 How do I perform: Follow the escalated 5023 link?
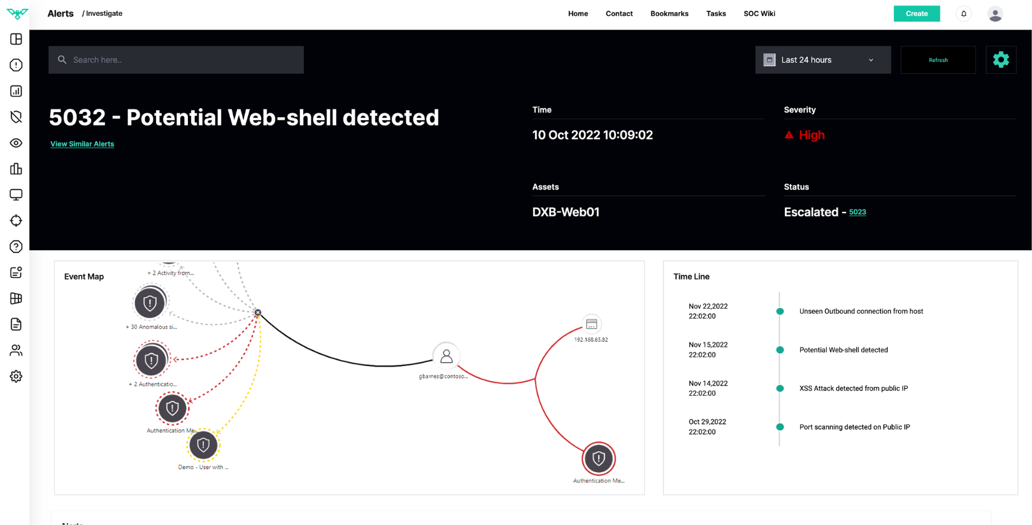tap(857, 213)
